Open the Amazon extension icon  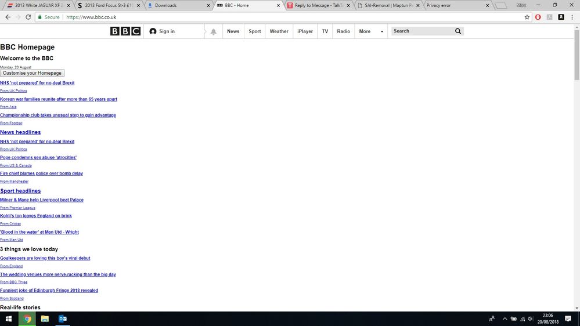(561, 17)
